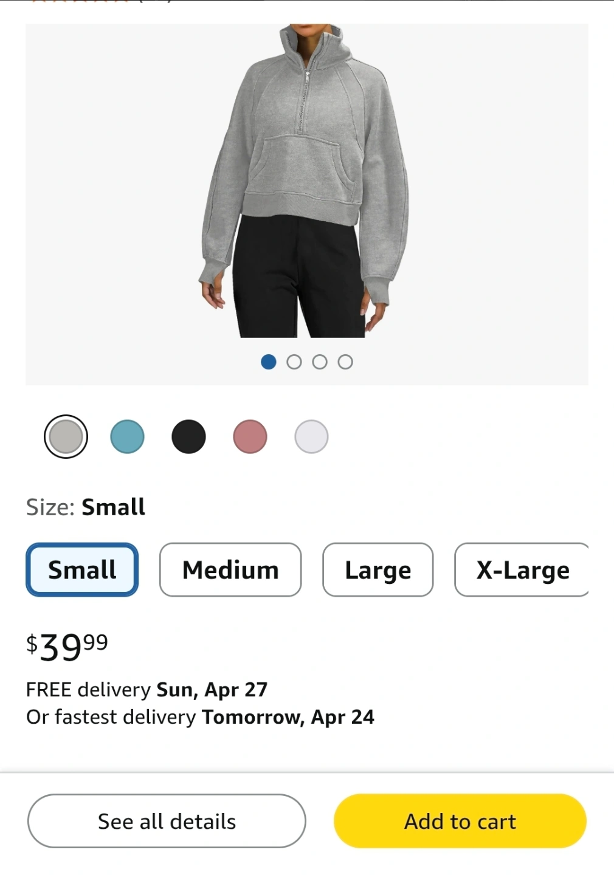Tap the FREE delivery Sun, Apr 27 text

click(x=147, y=690)
